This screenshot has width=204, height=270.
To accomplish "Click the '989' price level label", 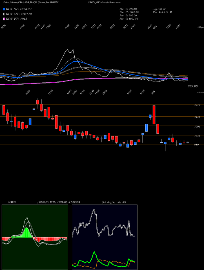I will click(197, 145).
